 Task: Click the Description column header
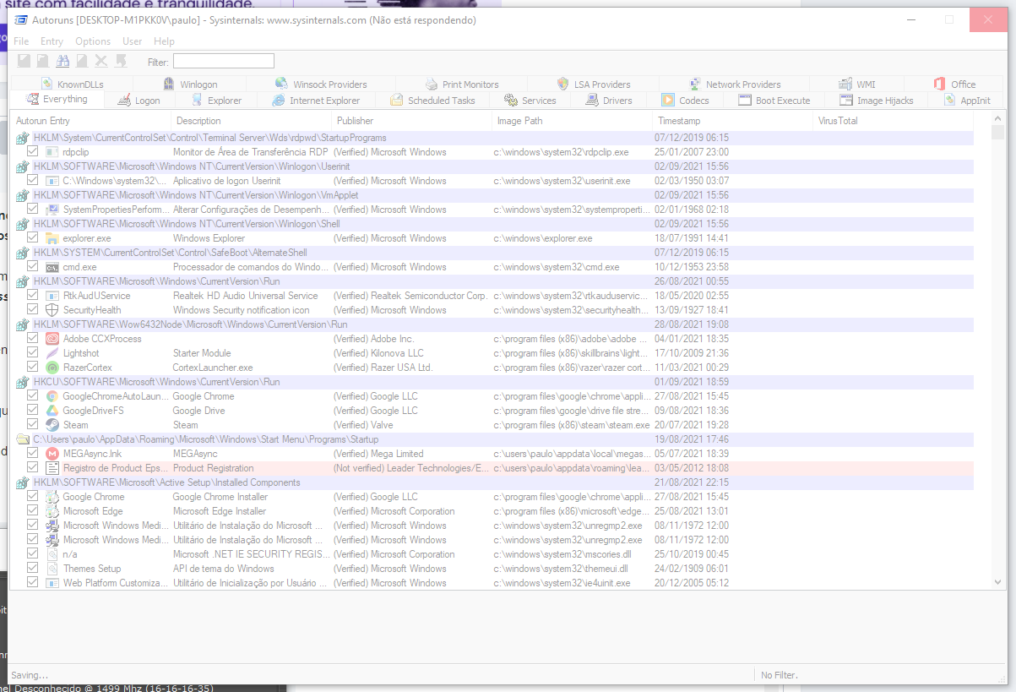point(252,121)
